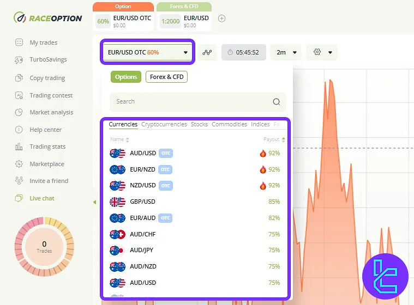Viewport: 414px width, 305px height.
Task: Open My trades link
Action: click(x=44, y=42)
